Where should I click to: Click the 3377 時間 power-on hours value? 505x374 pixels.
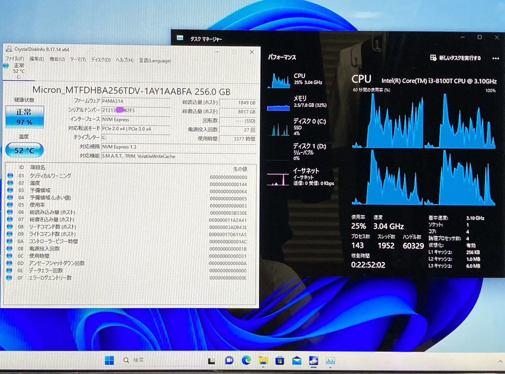(238, 139)
